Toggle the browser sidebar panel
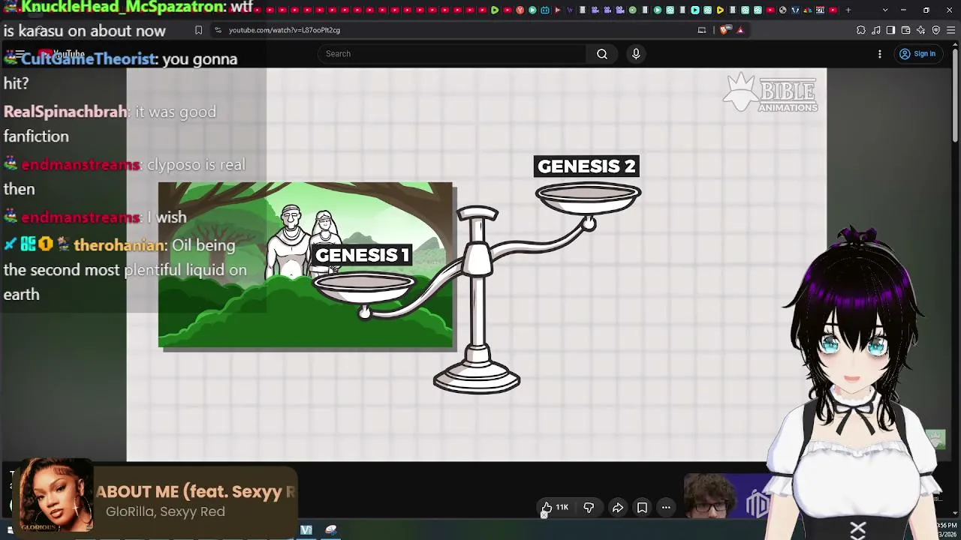This screenshot has height=540, width=961. (890, 30)
